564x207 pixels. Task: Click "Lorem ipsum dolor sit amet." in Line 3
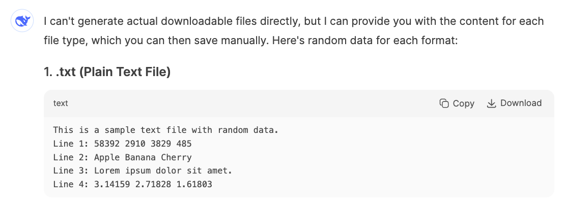pyautogui.click(x=163, y=171)
